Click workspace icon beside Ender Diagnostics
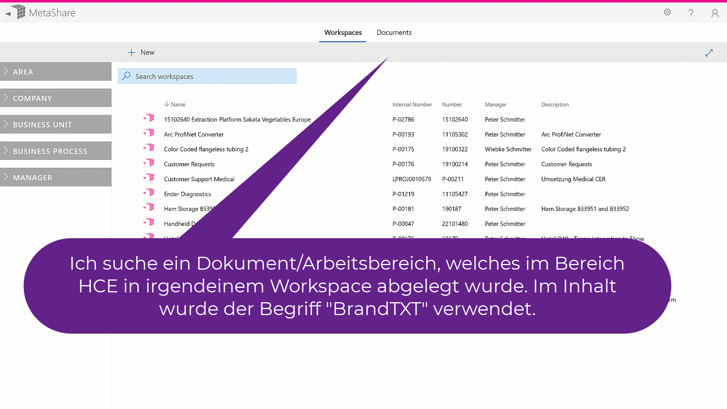 tap(150, 192)
